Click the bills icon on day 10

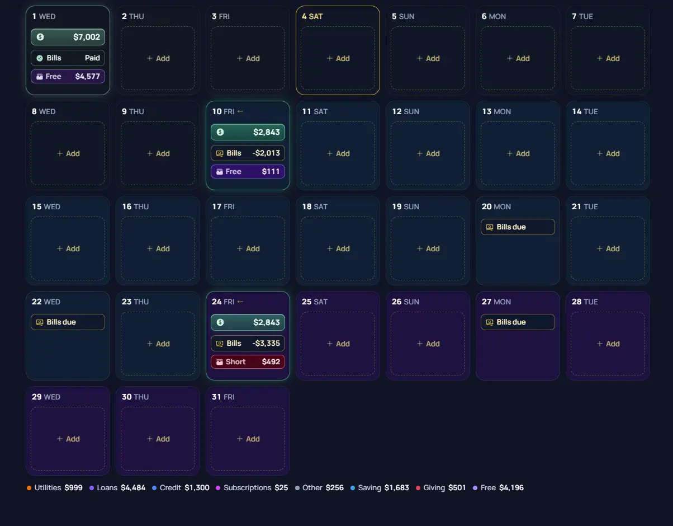220,153
